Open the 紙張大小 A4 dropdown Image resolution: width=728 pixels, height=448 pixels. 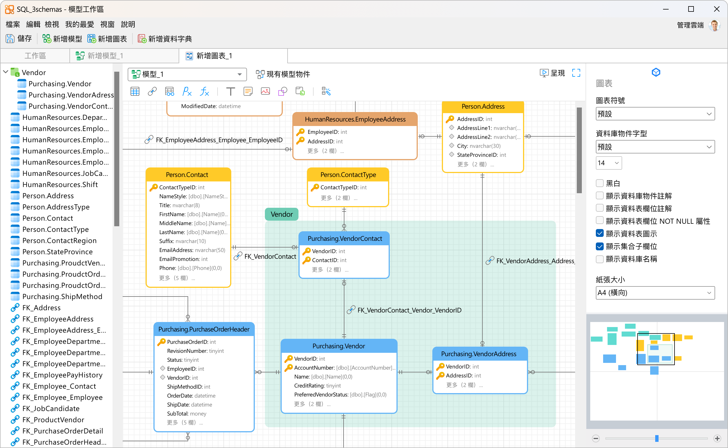tap(655, 292)
